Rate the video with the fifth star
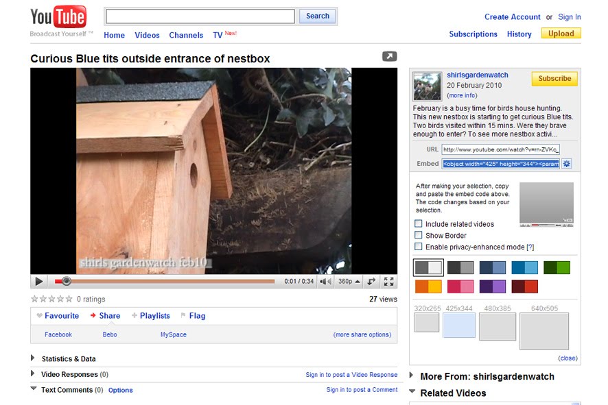Image resolution: width=608 pixels, height=405 pixels. click(69, 299)
